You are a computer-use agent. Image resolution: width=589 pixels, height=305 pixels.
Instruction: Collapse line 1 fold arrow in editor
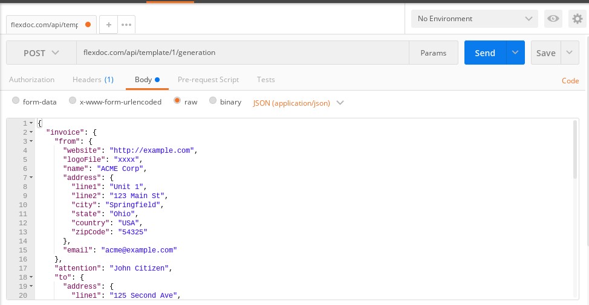point(31,123)
